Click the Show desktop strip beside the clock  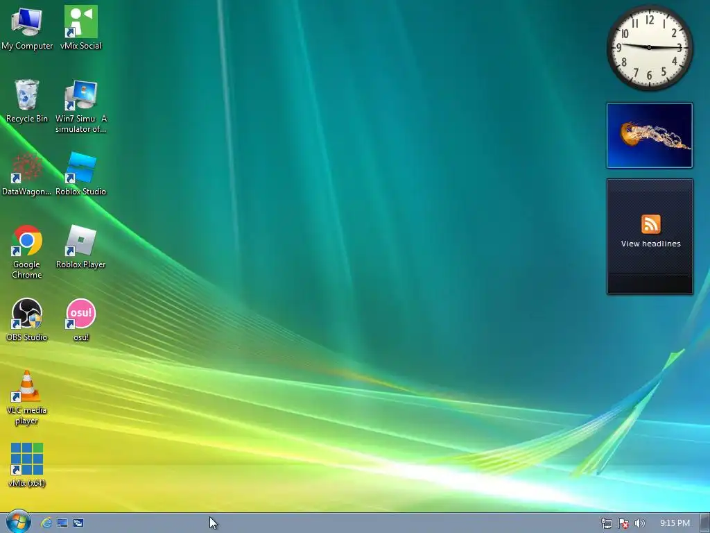(x=704, y=523)
